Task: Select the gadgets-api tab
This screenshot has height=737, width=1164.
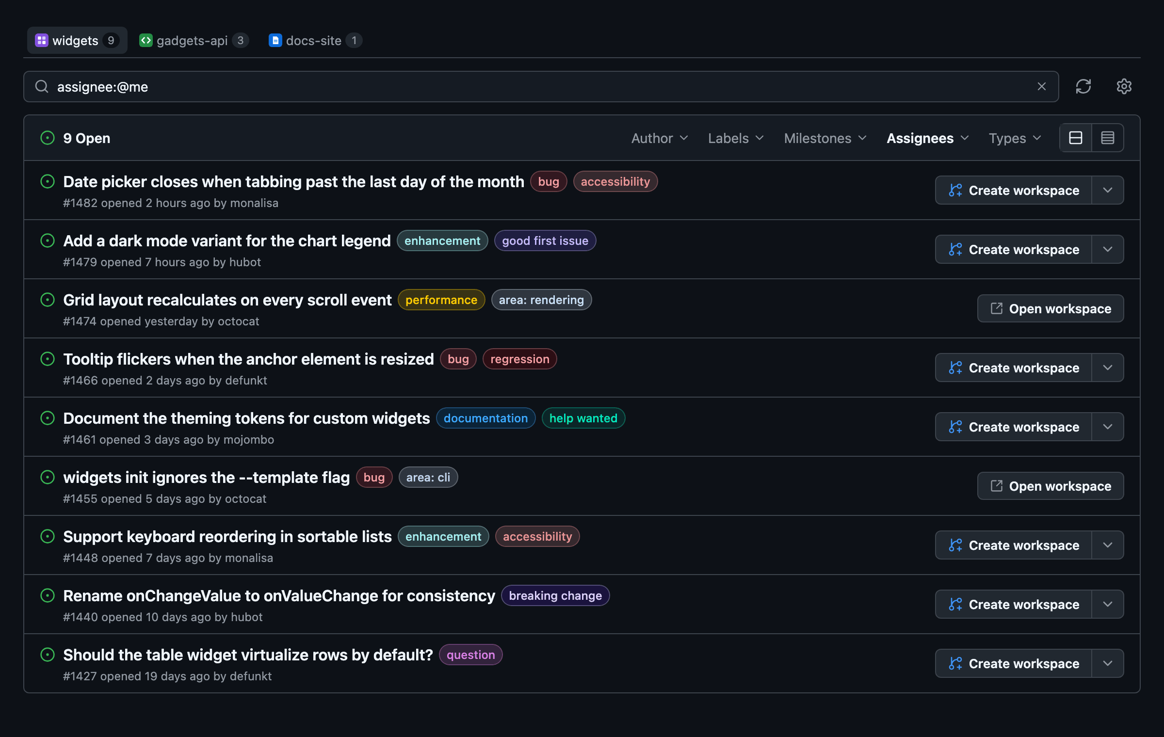Action: coord(194,40)
